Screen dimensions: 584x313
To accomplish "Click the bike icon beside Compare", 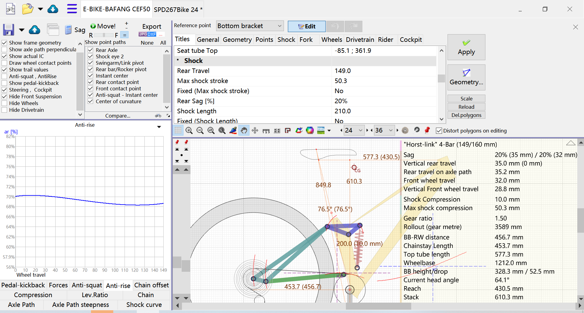I will (x=158, y=115).
